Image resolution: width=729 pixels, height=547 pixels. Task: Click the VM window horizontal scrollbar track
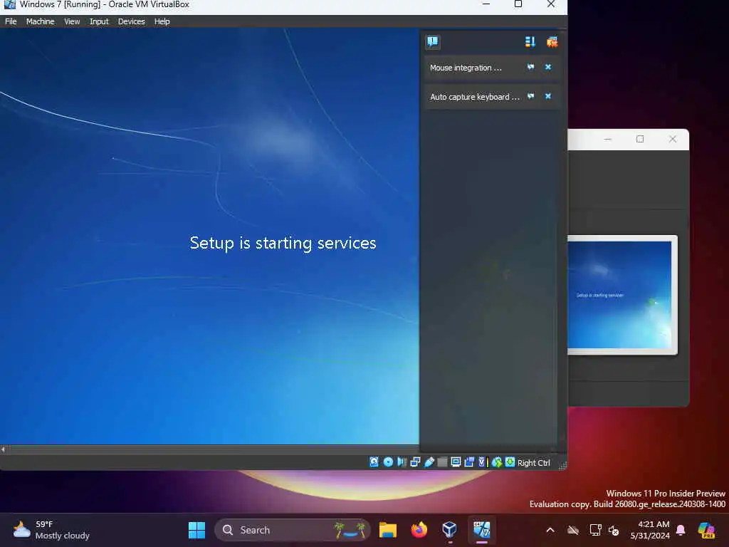[x=213, y=449]
